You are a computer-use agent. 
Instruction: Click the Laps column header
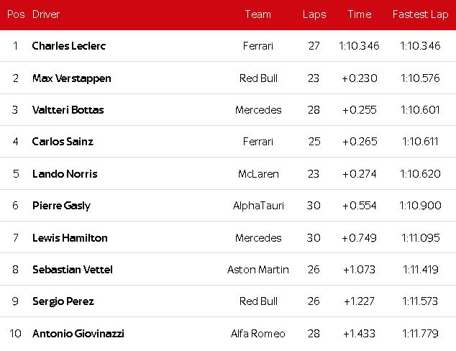click(314, 14)
